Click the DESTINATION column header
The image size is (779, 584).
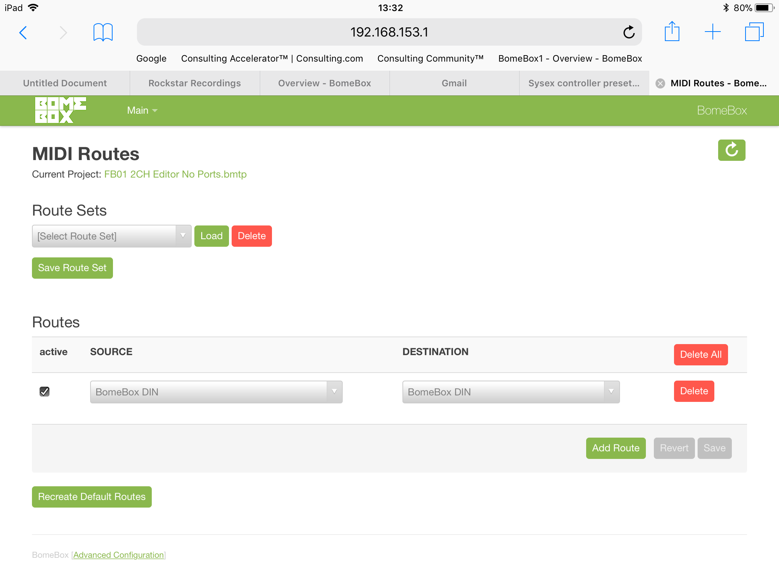(436, 352)
